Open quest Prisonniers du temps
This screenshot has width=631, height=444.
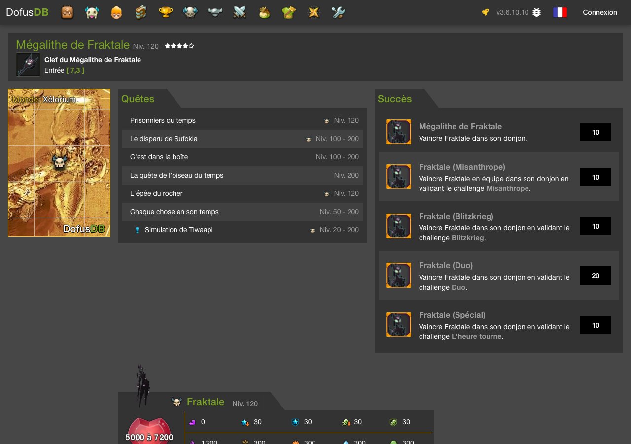[243, 120]
